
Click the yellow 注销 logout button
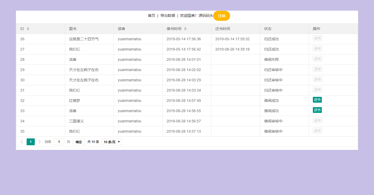[222, 16]
